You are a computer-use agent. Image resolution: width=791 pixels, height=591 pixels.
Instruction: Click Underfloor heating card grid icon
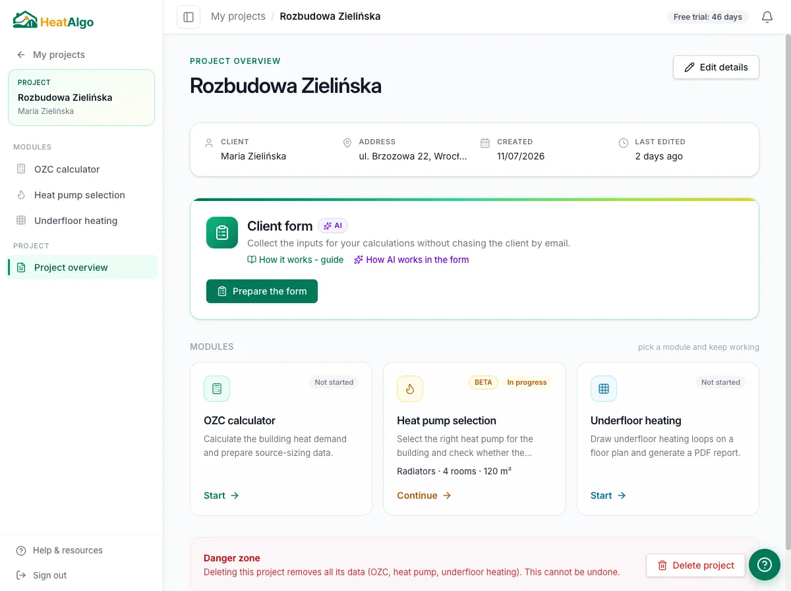pyautogui.click(x=604, y=389)
